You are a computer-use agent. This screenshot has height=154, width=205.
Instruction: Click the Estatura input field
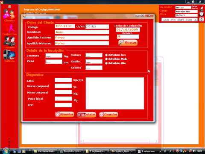[x=54, y=56]
